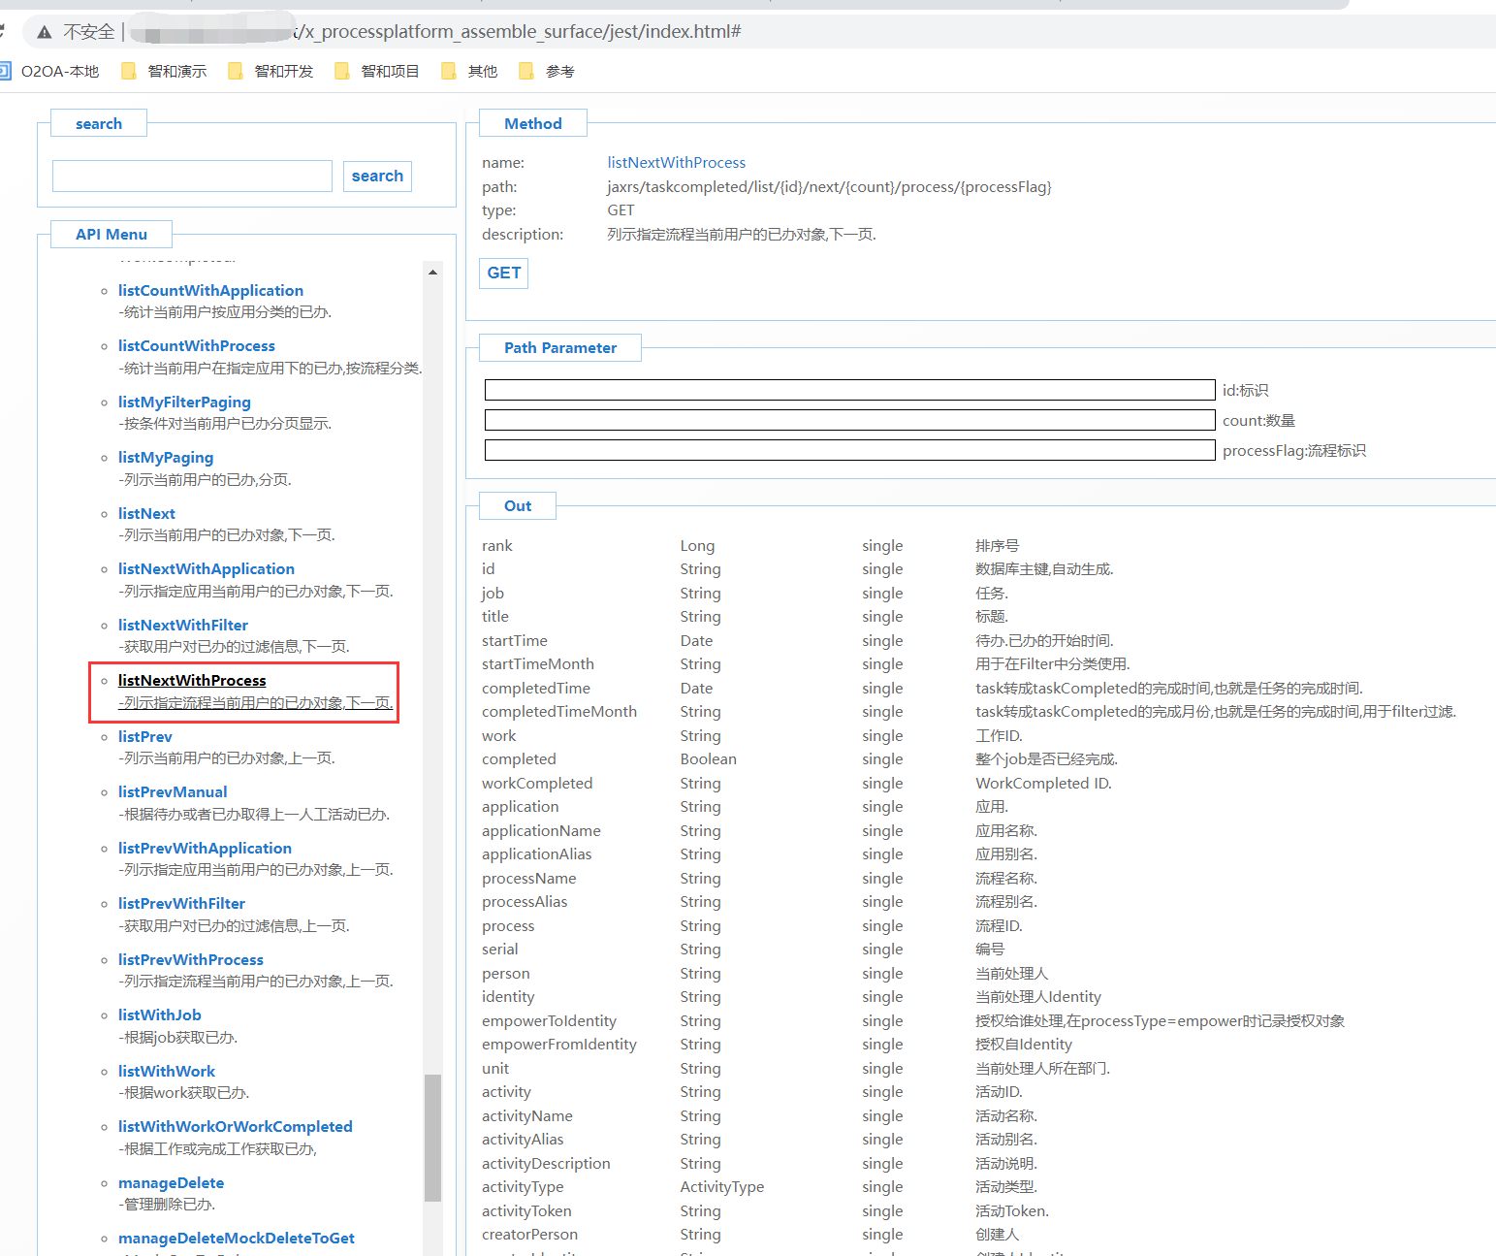Image resolution: width=1496 pixels, height=1256 pixels.
Task: Open the 参考 bookmark folder
Action: (x=548, y=71)
